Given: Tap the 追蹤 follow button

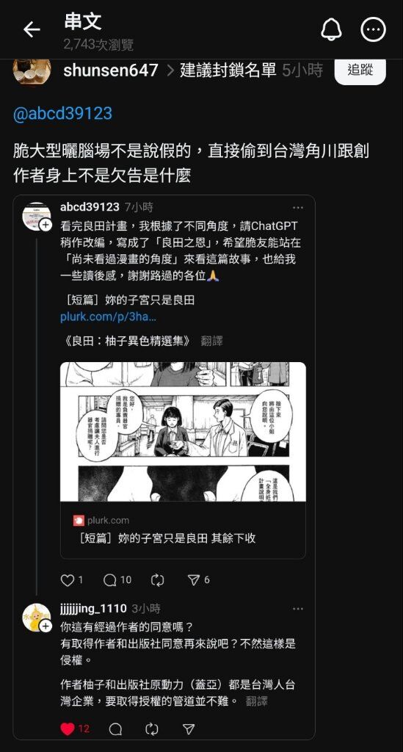Looking at the screenshot, I should [360, 70].
